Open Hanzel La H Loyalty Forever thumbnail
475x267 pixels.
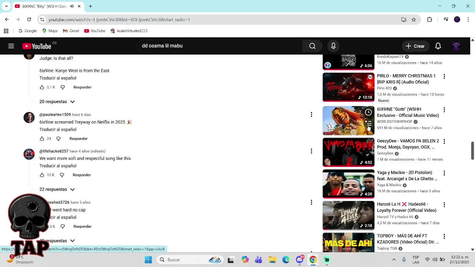coord(348,215)
